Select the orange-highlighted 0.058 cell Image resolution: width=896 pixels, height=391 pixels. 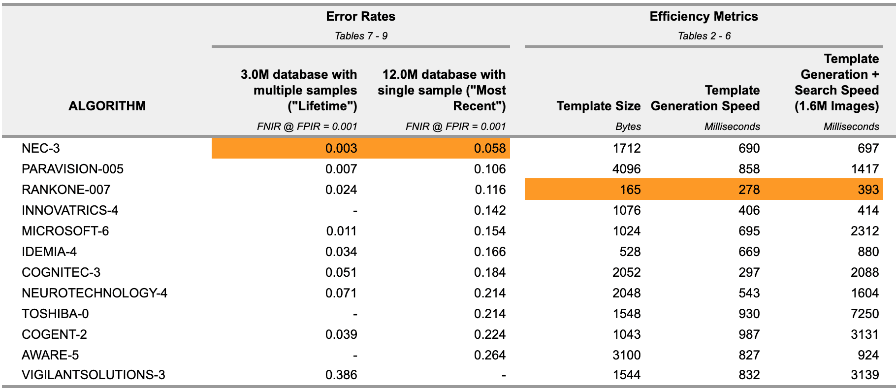pyautogui.click(x=490, y=148)
